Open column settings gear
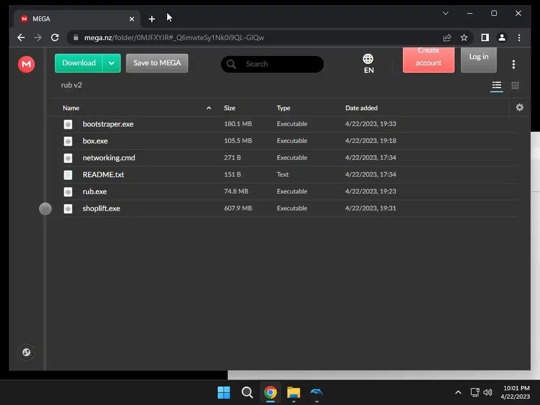This screenshot has height=405, width=540. (x=519, y=108)
